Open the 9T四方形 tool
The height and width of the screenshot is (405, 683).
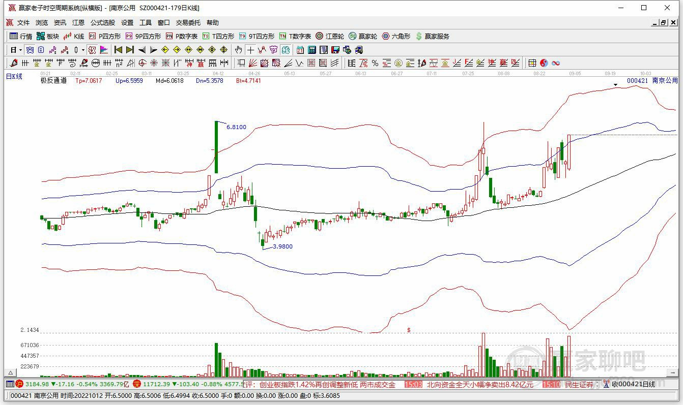pos(257,36)
